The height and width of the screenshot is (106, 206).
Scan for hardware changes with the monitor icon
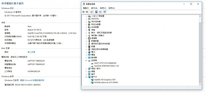click(x=105, y=12)
